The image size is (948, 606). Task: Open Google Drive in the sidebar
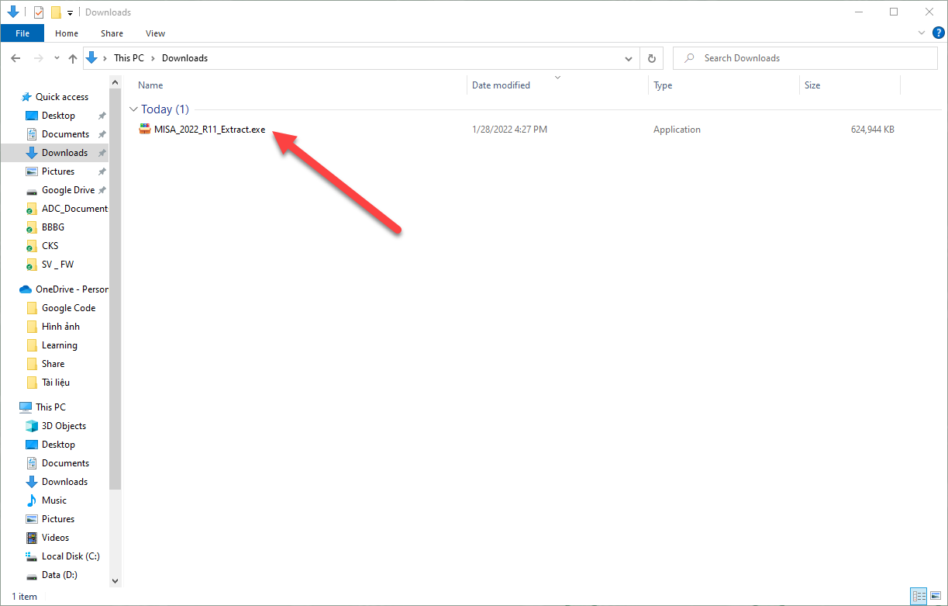[x=68, y=190]
